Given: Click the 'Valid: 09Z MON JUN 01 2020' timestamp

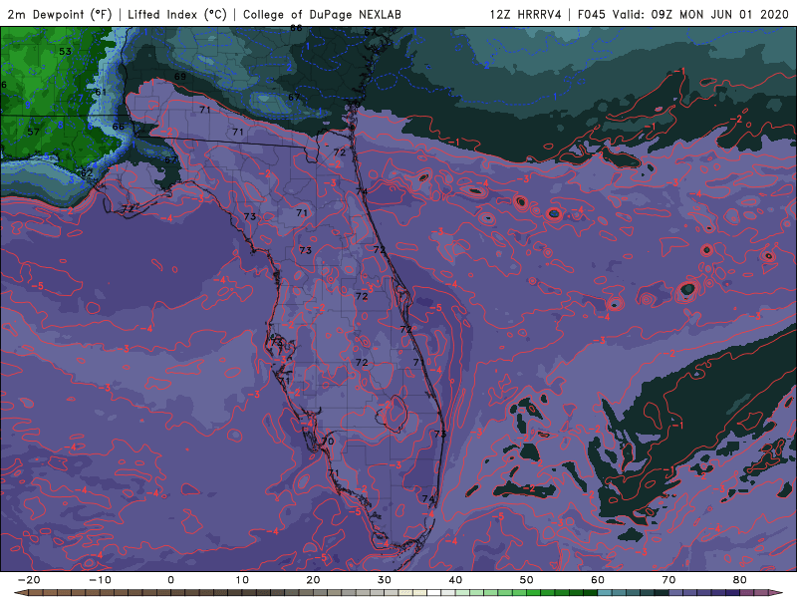Looking at the screenshot, I should coord(700,14).
